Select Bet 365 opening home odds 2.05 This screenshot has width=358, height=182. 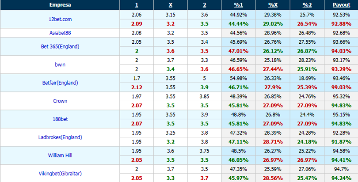(137, 42)
